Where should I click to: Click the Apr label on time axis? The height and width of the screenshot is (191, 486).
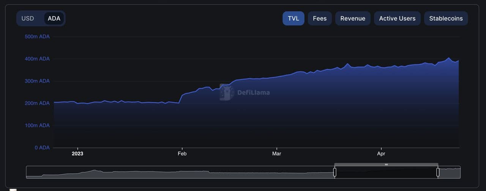click(381, 153)
